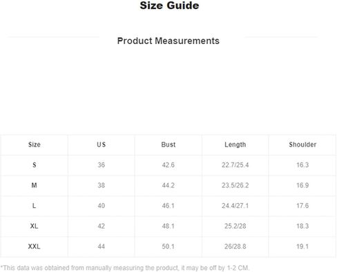The height and width of the screenshot is (272, 337).
Task: Click bust value 50.1
Action: (168, 247)
